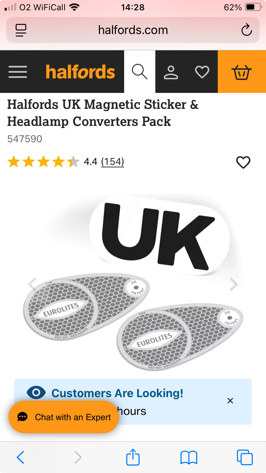Open the Safari share sheet

tap(133, 457)
